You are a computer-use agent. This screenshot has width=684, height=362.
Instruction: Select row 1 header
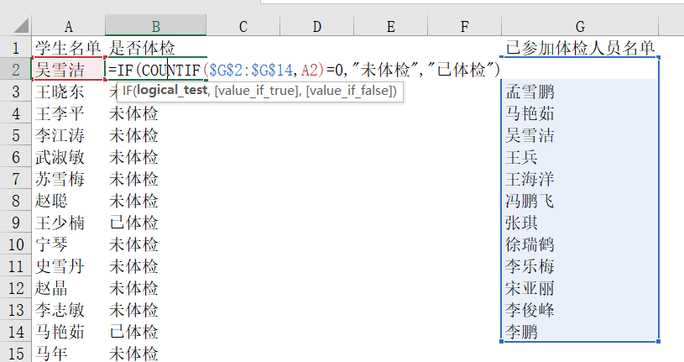point(16,47)
